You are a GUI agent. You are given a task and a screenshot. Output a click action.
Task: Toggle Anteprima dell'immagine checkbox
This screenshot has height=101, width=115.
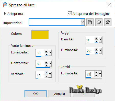[x=70, y=13]
